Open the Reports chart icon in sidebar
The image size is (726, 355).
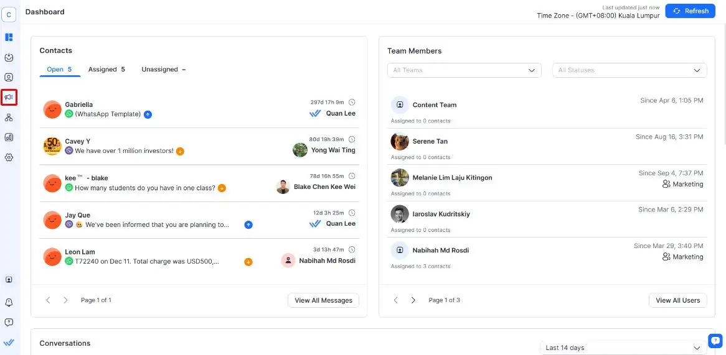9,137
